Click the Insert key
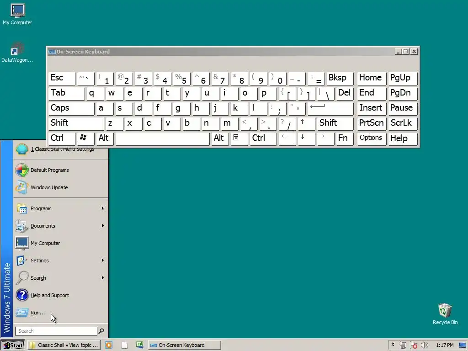The width and height of the screenshot is (468, 351). [372, 109]
